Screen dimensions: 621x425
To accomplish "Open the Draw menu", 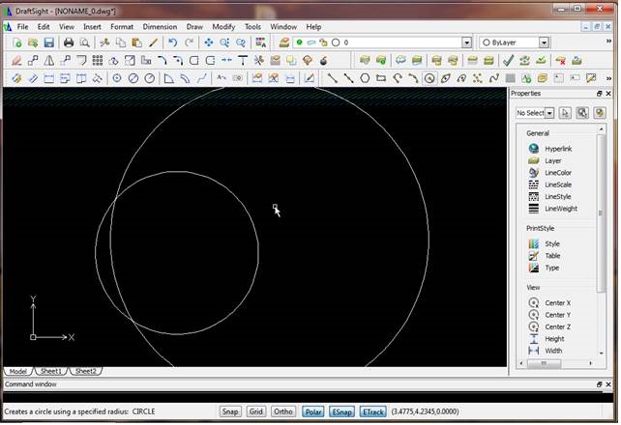I will pos(194,26).
